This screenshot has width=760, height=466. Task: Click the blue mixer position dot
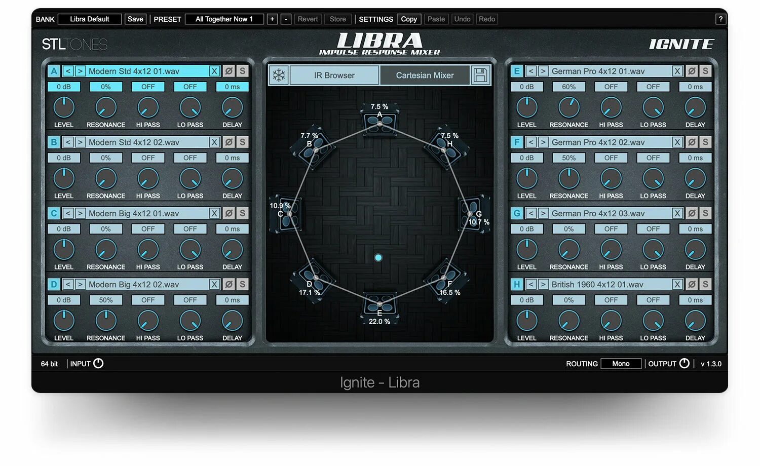(378, 258)
